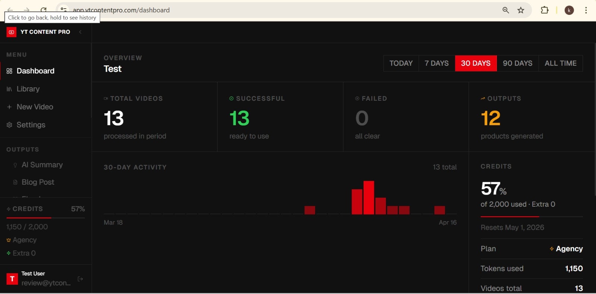Screen dimensions: 596x294
Task: Click the Outputs trend arrow icon
Action: (x=483, y=98)
